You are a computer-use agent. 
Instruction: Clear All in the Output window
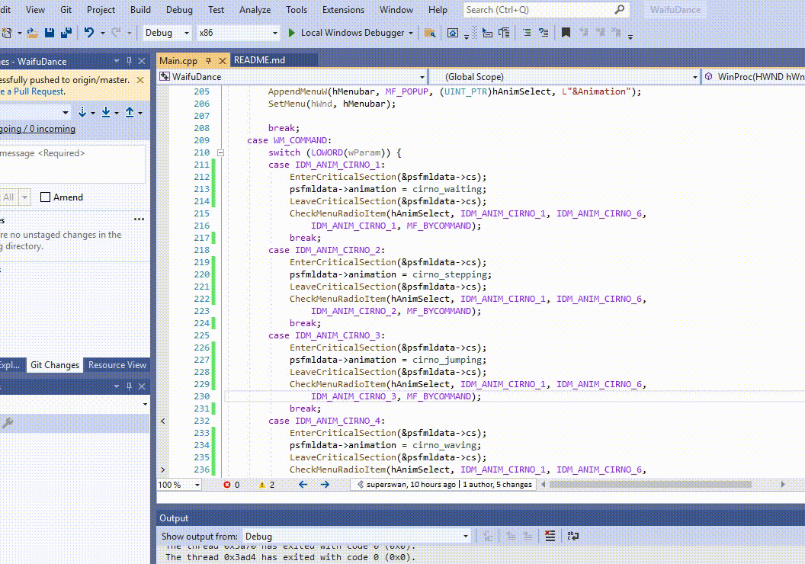tap(550, 537)
